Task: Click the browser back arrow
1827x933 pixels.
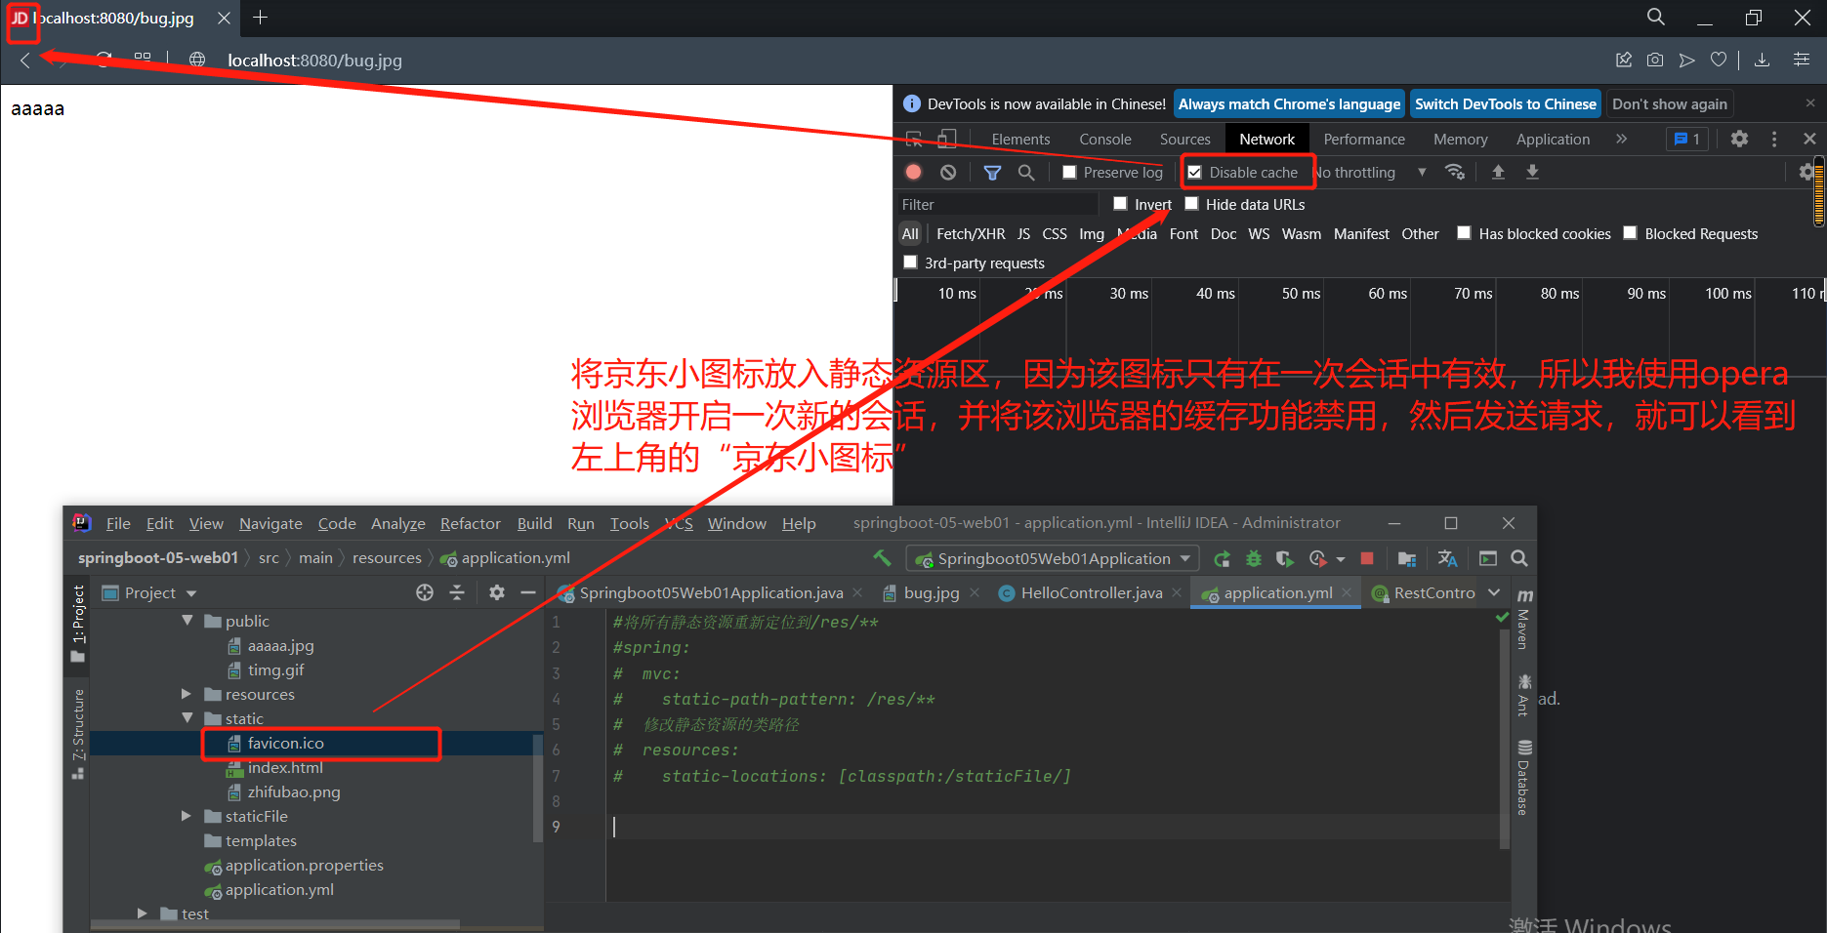Action: (x=25, y=61)
